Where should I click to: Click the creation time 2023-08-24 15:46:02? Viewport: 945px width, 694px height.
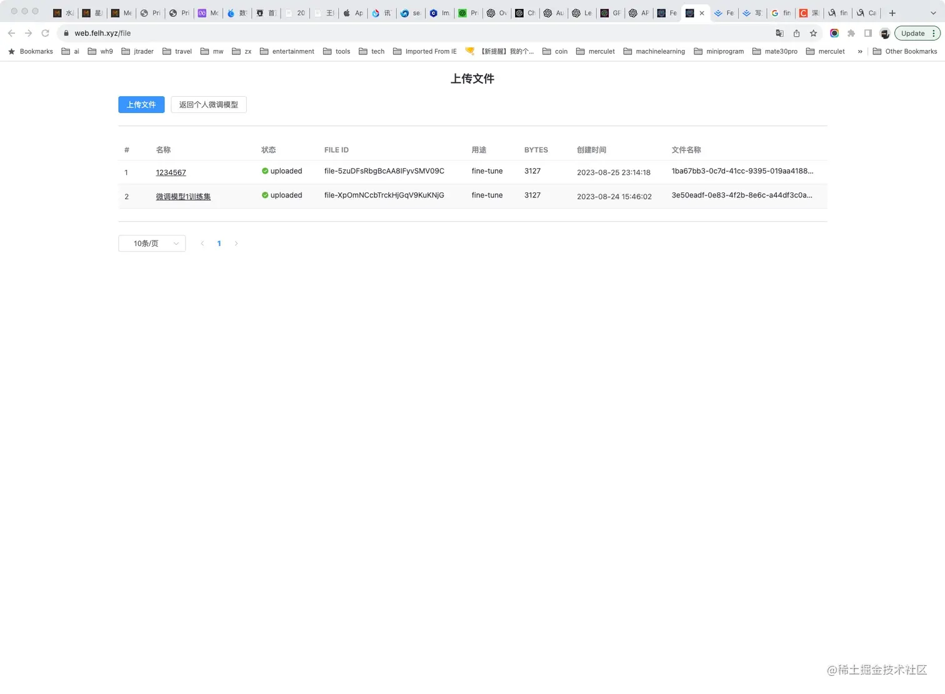point(614,197)
